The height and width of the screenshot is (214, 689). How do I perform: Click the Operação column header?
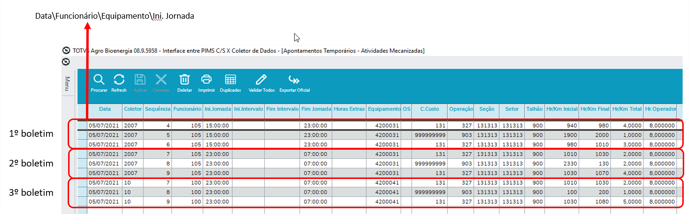click(x=461, y=109)
